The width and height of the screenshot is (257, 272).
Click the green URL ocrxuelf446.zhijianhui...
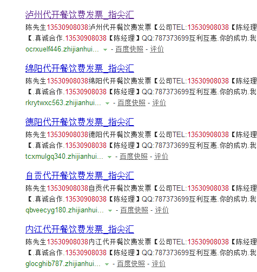[62, 49]
